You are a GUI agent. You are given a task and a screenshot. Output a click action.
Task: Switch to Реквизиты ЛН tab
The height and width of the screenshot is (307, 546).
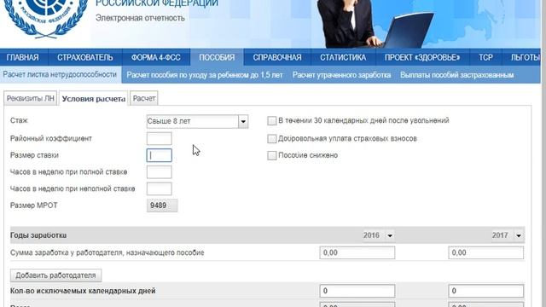31,99
